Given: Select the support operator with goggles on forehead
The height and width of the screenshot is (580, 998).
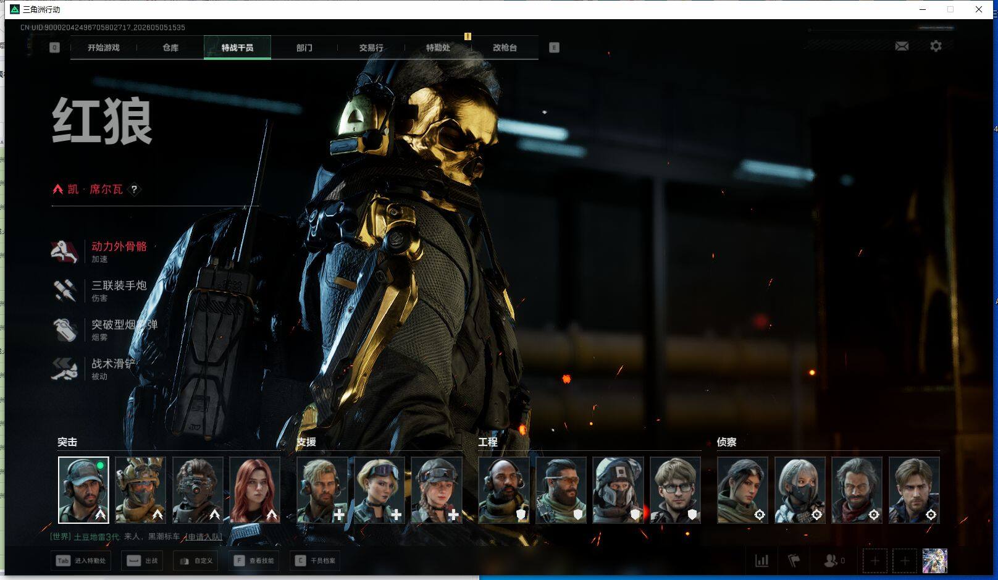Looking at the screenshot, I should coord(379,490).
